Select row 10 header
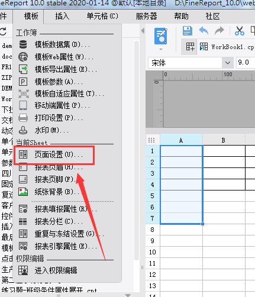255x297 pixels. tap(152, 252)
